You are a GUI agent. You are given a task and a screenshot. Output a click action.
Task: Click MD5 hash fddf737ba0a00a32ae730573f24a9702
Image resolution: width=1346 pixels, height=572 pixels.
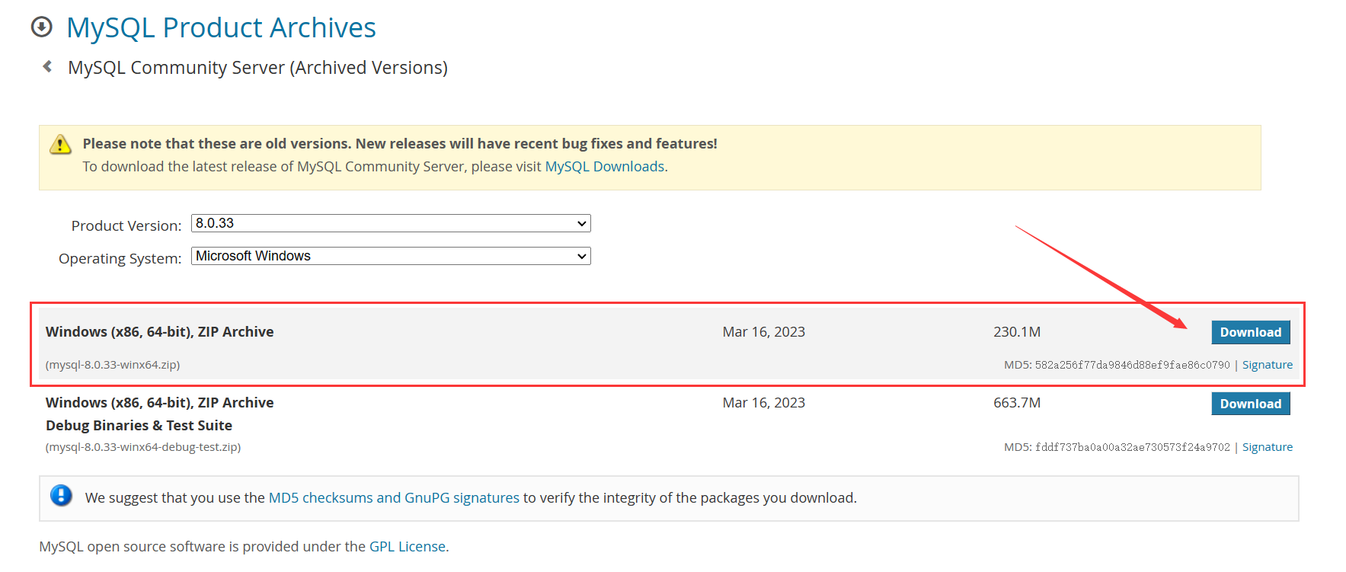click(x=1132, y=447)
